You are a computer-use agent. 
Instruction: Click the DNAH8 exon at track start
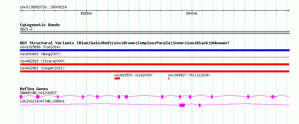[x=21, y=97]
